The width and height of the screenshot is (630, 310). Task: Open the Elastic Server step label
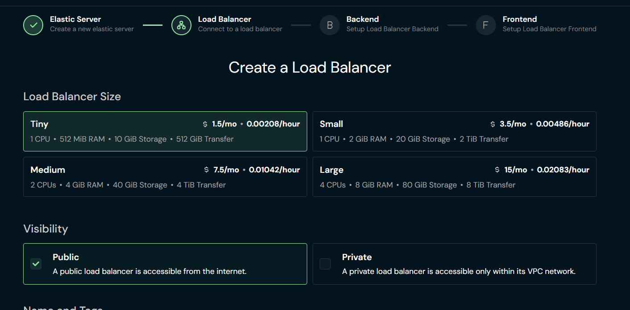(x=75, y=19)
